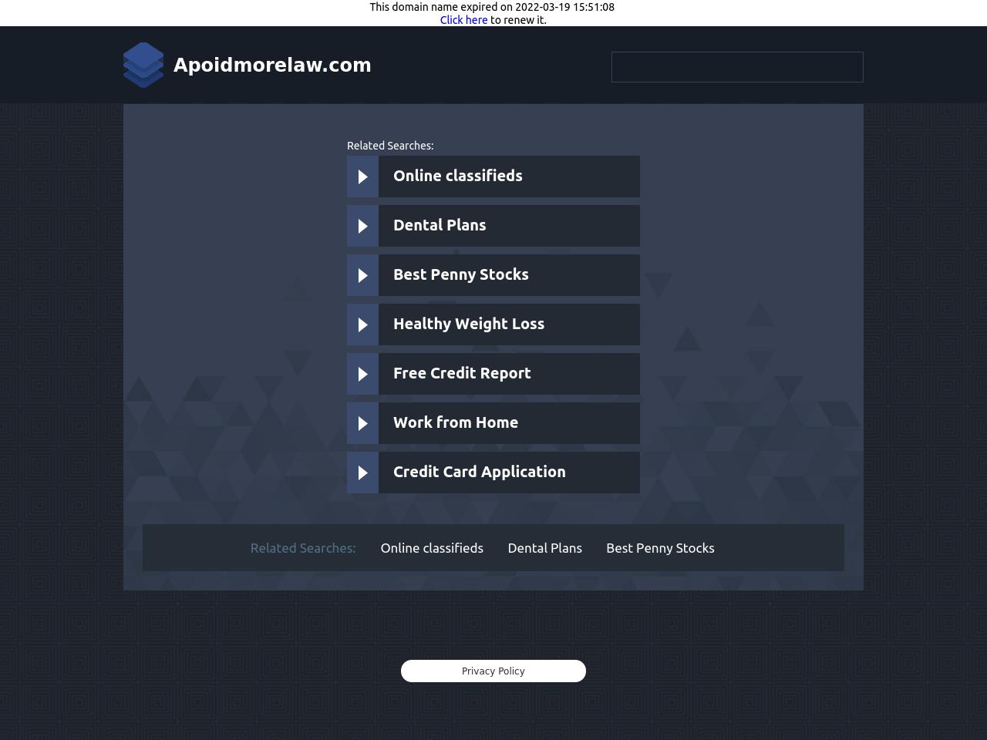The width and height of the screenshot is (987, 740).
Task: Go to Best Penny Stocks listing
Action: point(460,274)
